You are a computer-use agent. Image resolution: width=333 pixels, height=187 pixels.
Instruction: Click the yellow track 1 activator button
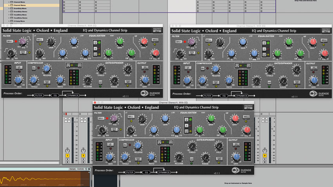67,156
